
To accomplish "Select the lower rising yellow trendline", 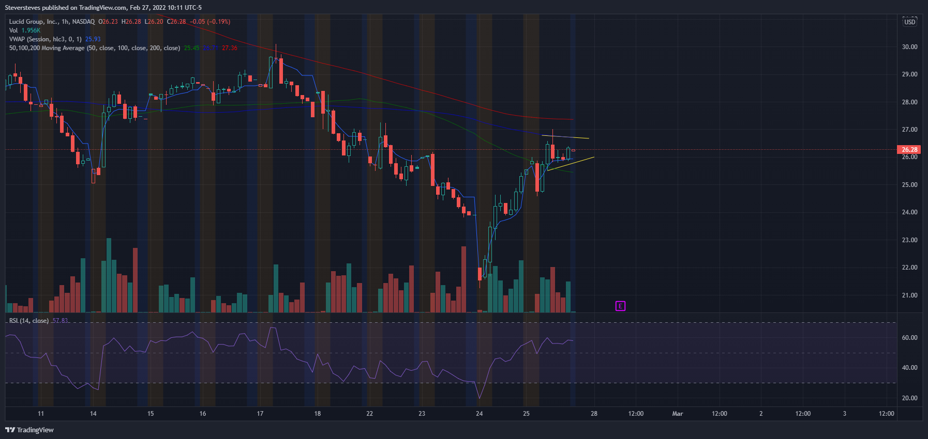I will 571,164.
